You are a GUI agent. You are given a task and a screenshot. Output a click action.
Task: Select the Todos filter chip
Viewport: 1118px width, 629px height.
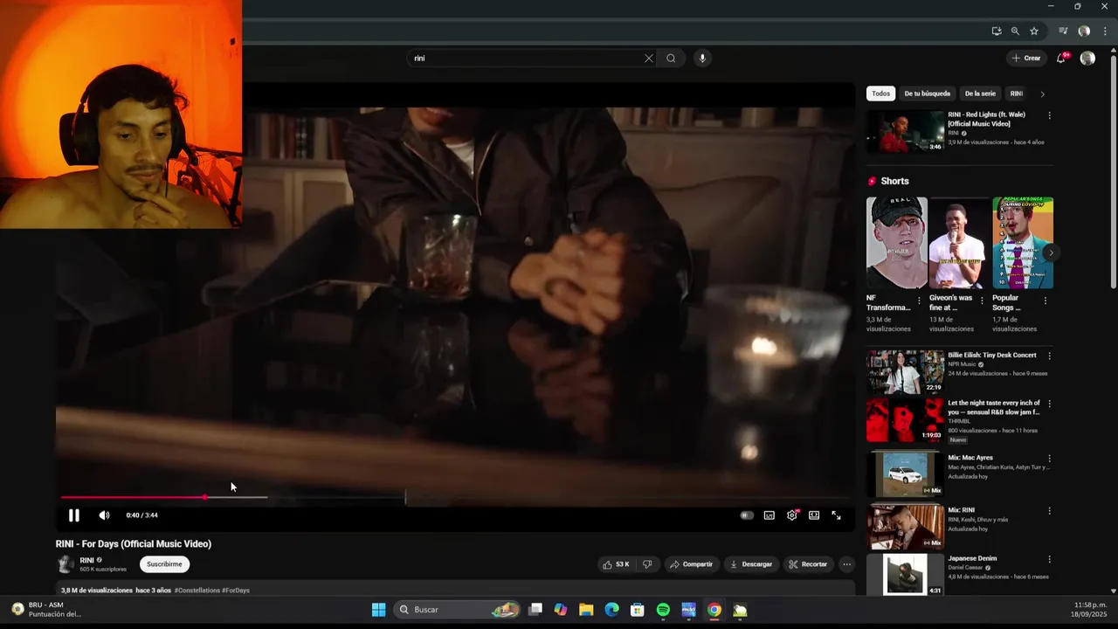881,93
